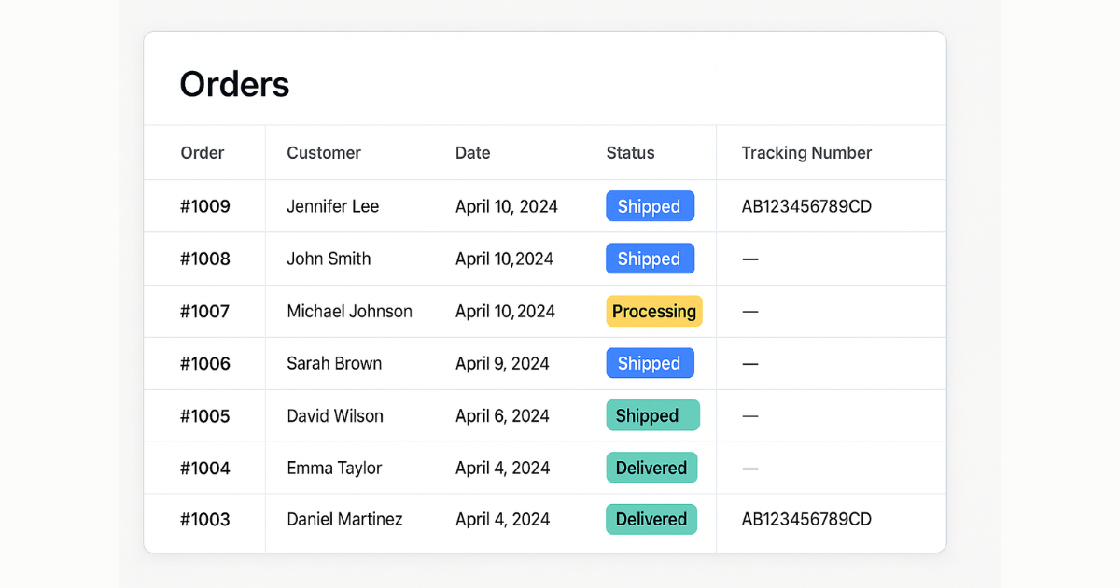Click the date for order #1008
The width and height of the screenshot is (1120, 588).
click(x=505, y=259)
